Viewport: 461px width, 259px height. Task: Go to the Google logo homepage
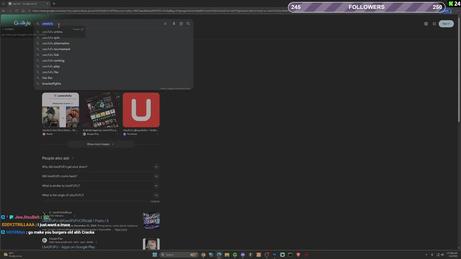22,23
